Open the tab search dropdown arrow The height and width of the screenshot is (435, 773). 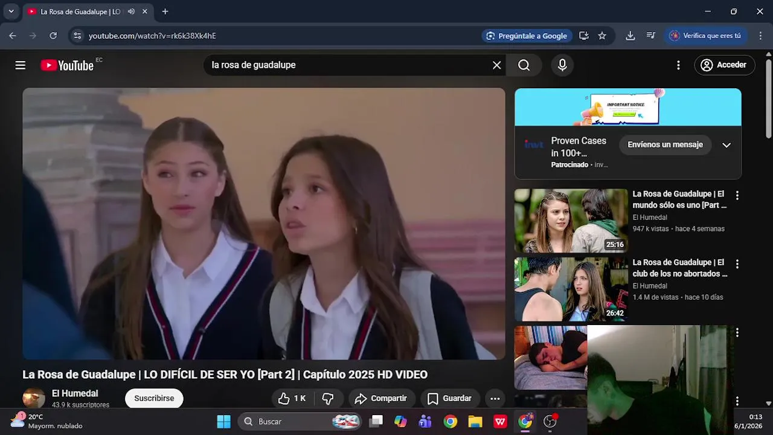[11, 11]
